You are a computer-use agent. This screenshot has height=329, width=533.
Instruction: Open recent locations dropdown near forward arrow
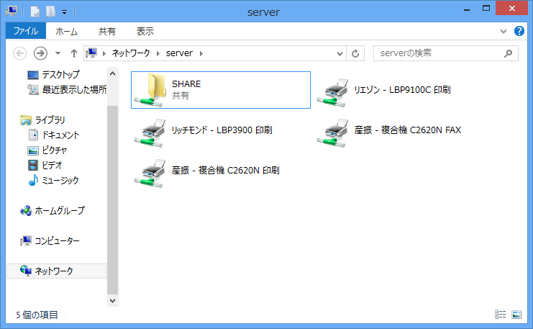(58, 53)
